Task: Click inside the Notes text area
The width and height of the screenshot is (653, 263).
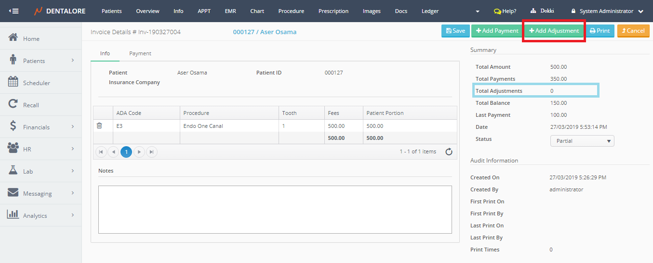Action: [x=275, y=210]
